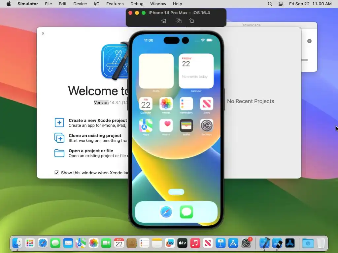Choose 'Clone an existing project'
Image resolution: width=338 pixels, height=253 pixels.
pos(92,138)
